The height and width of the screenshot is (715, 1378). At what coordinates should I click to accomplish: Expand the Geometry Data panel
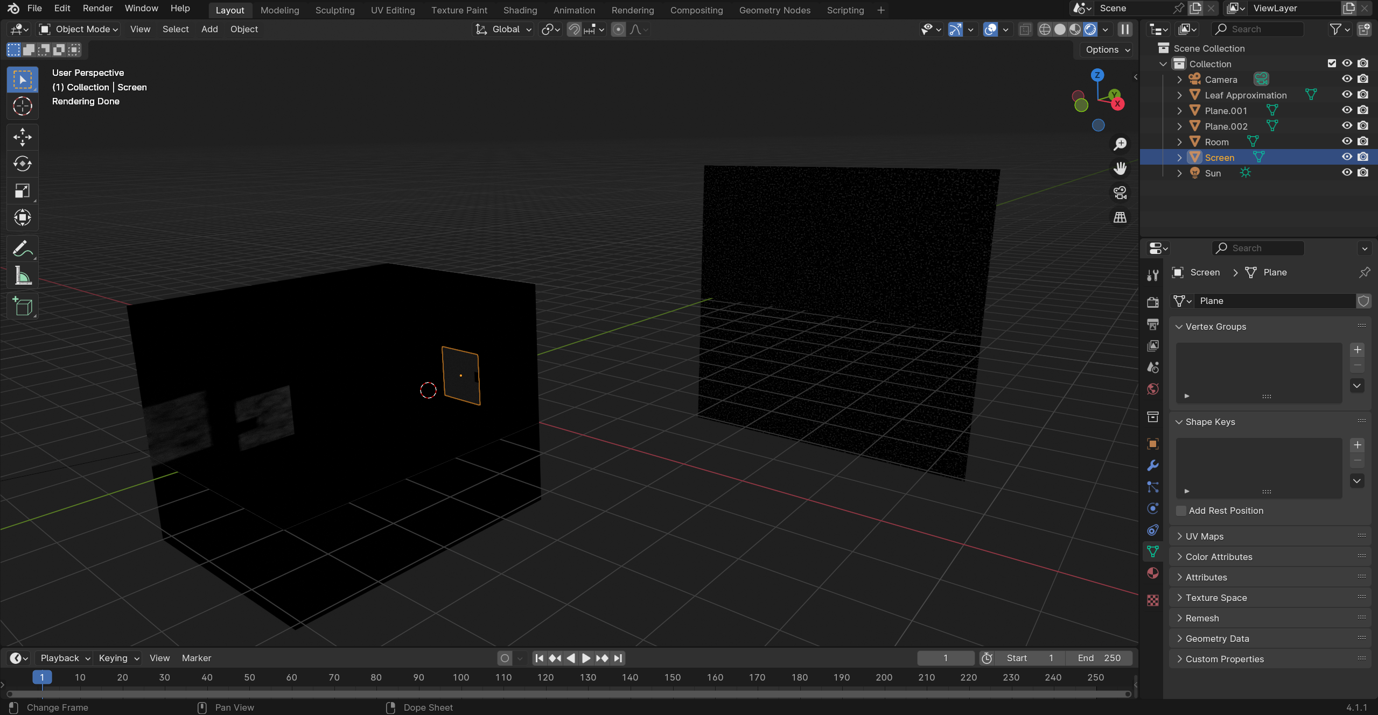pos(1217,639)
